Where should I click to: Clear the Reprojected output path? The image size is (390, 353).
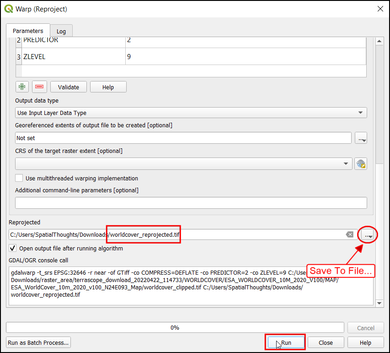349,235
